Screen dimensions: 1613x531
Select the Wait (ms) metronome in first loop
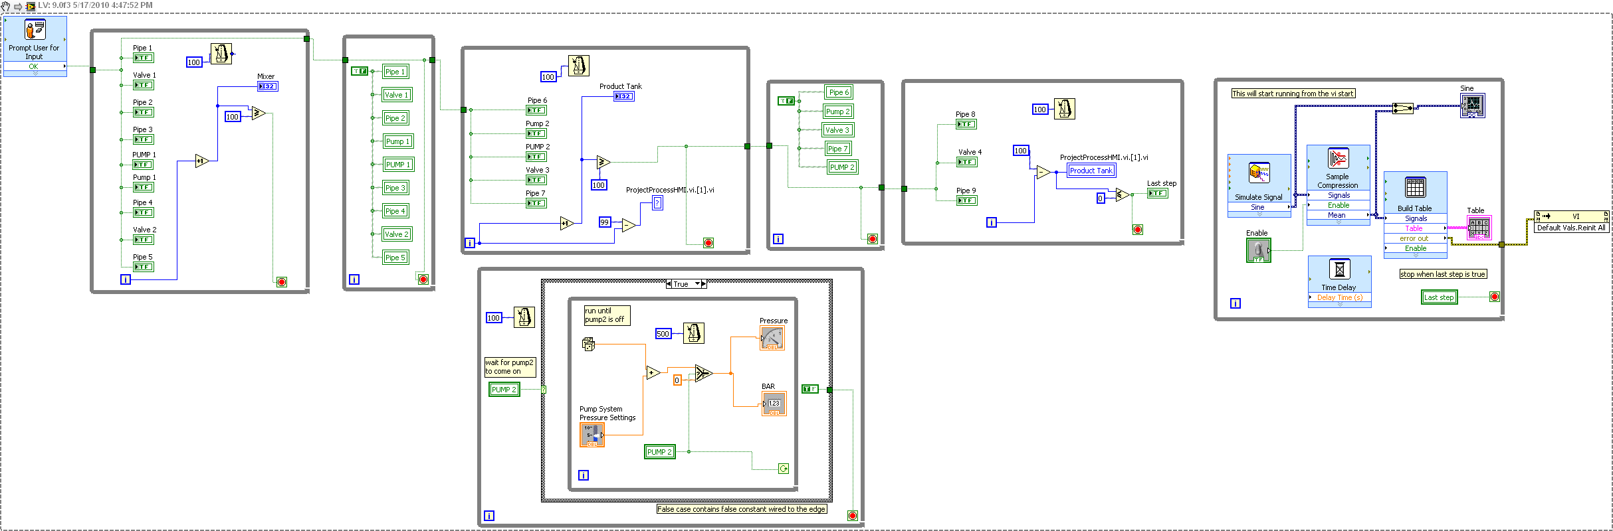221,54
